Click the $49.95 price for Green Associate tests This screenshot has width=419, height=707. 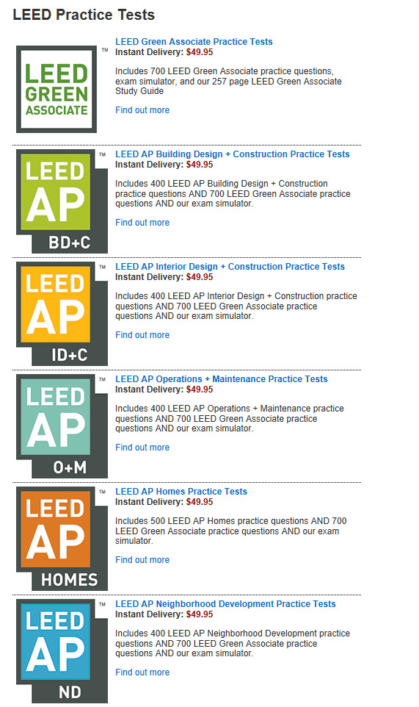click(200, 52)
